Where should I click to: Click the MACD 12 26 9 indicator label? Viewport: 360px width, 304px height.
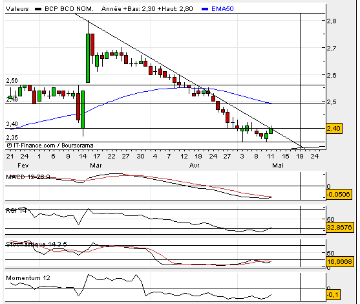[28, 177]
